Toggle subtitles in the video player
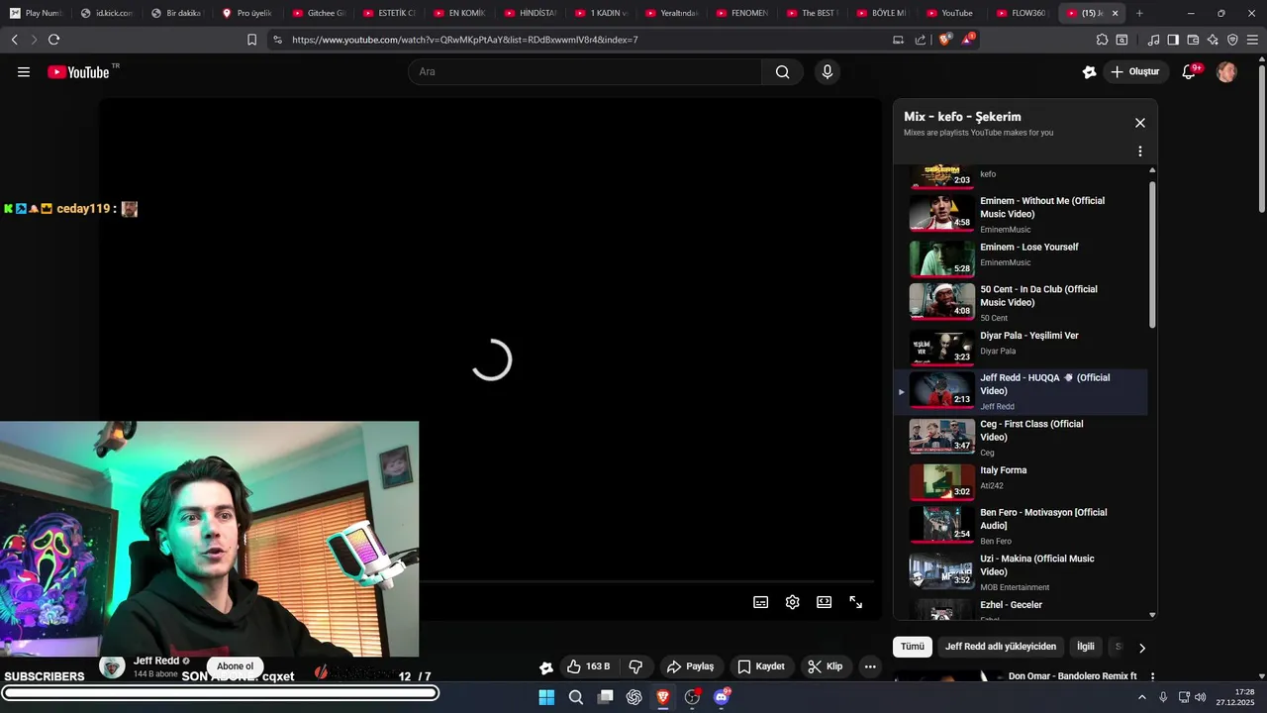The height and width of the screenshot is (713, 1267). [760, 602]
